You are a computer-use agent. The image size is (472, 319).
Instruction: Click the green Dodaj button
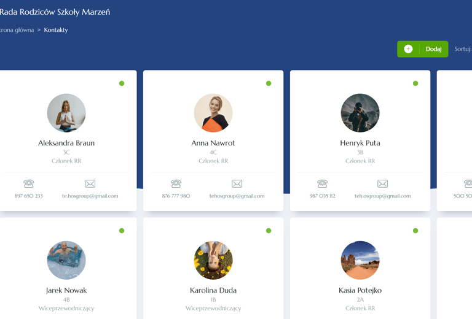point(422,49)
